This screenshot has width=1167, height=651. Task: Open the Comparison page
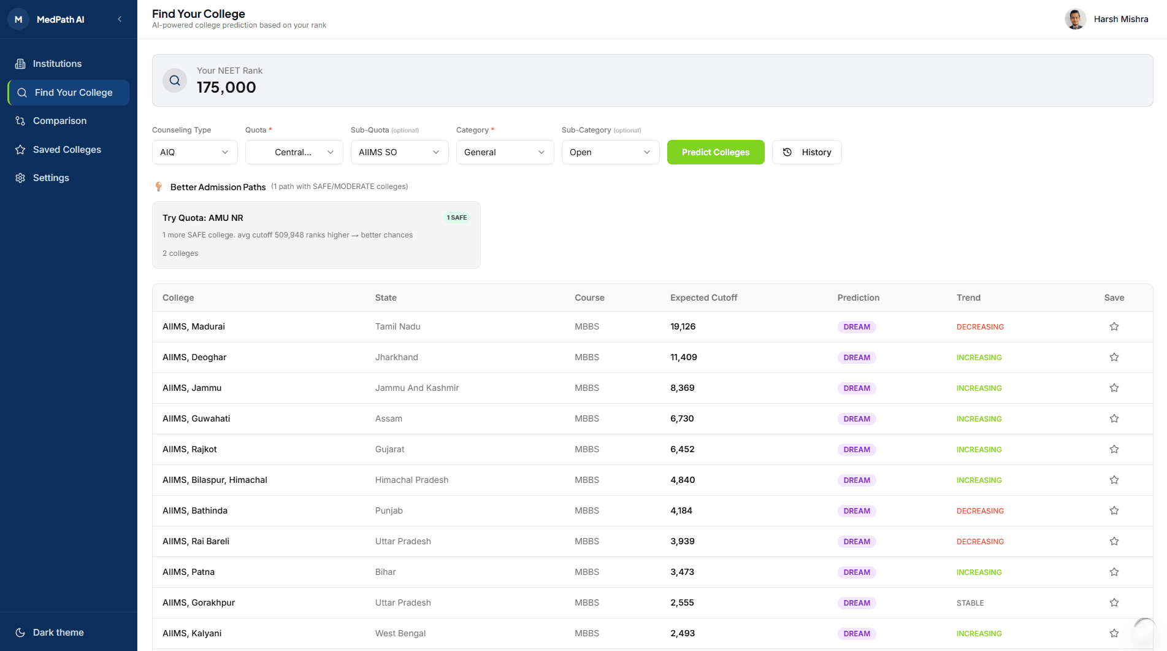pyautogui.click(x=59, y=121)
